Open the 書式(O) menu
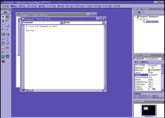 coord(42,6)
